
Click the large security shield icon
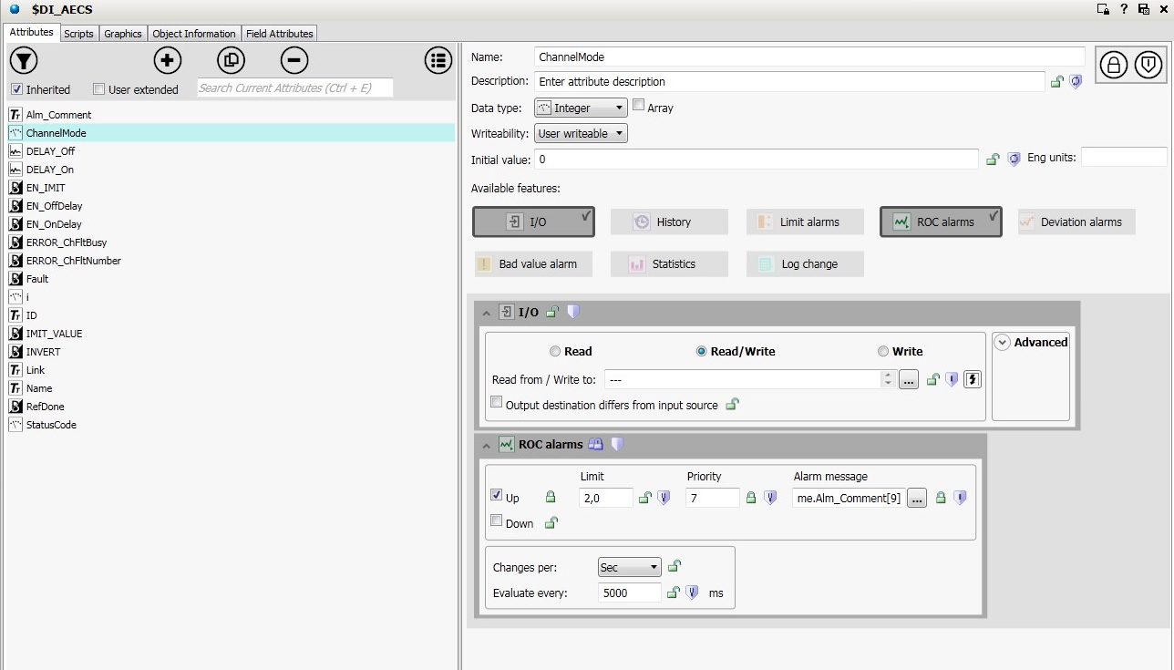[1148, 65]
